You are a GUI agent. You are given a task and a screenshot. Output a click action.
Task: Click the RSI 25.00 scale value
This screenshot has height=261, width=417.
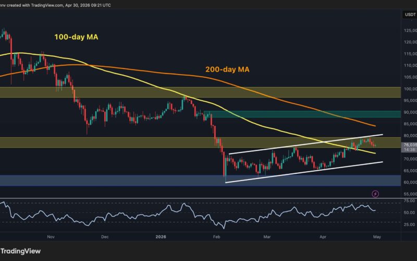click(x=410, y=224)
